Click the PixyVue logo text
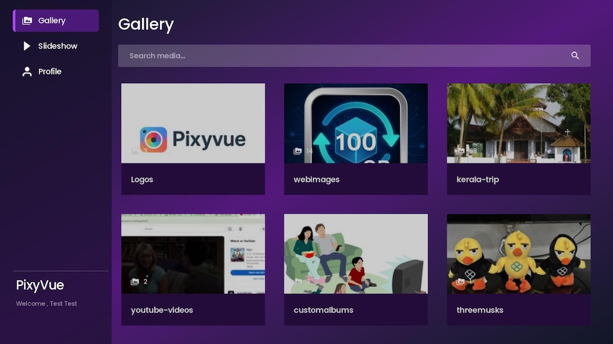The width and height of the screenshot is (613, 344). click(x=40, y=285)
